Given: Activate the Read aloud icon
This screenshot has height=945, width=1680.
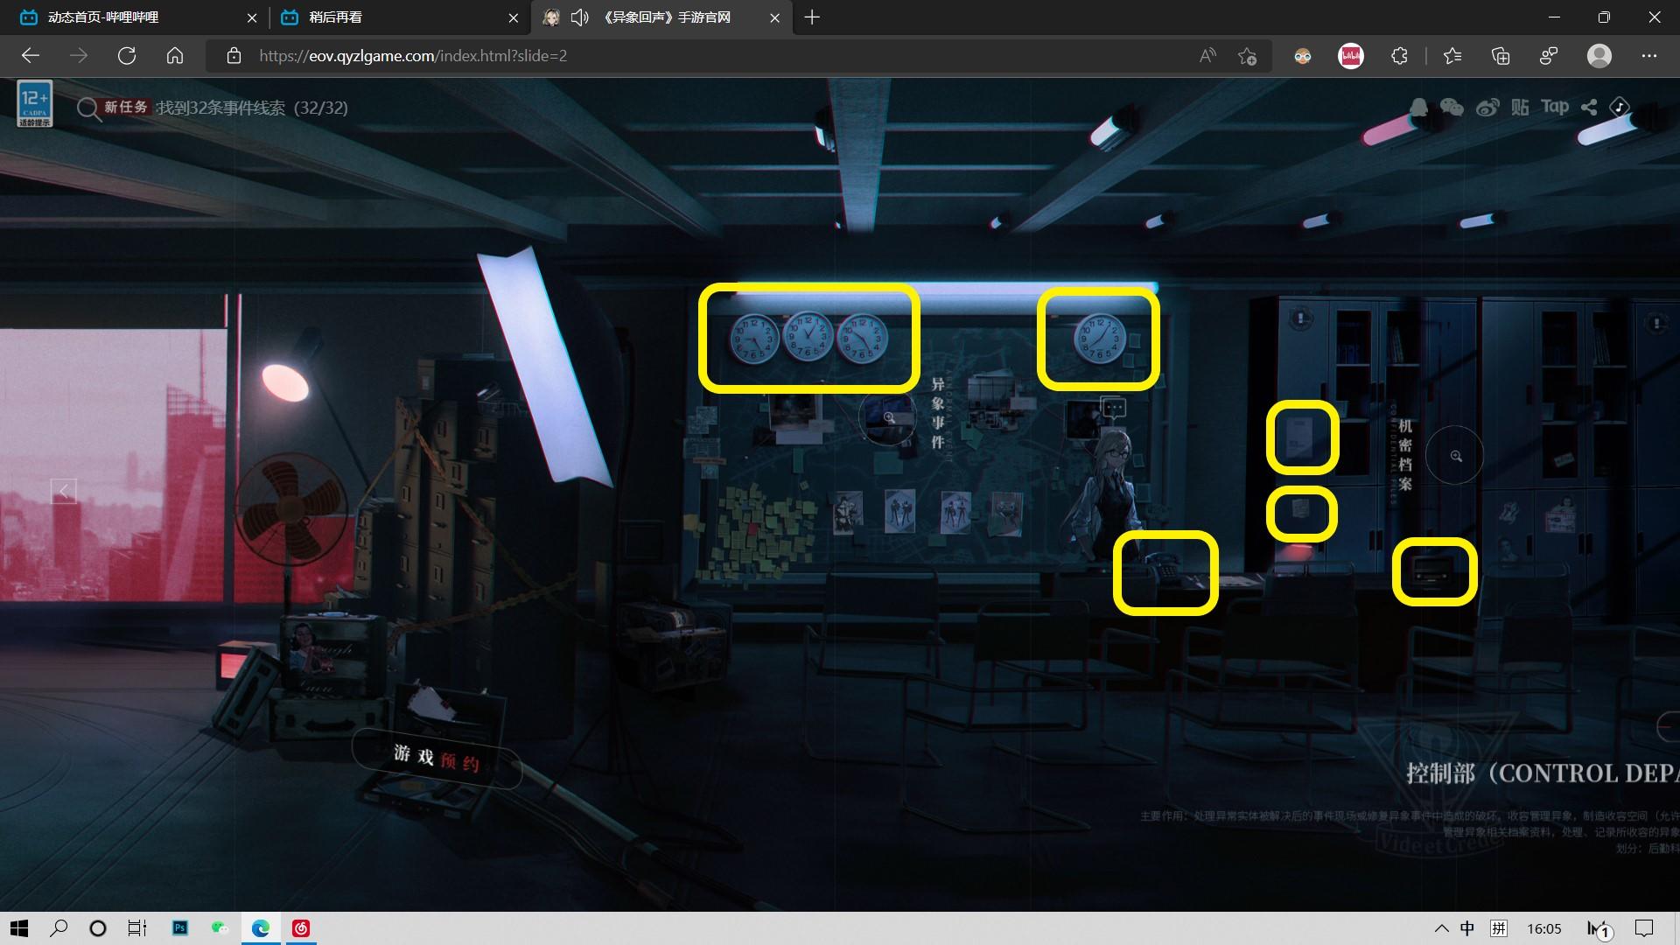Looking at the screenshot, I should (x=1207, y=56).
